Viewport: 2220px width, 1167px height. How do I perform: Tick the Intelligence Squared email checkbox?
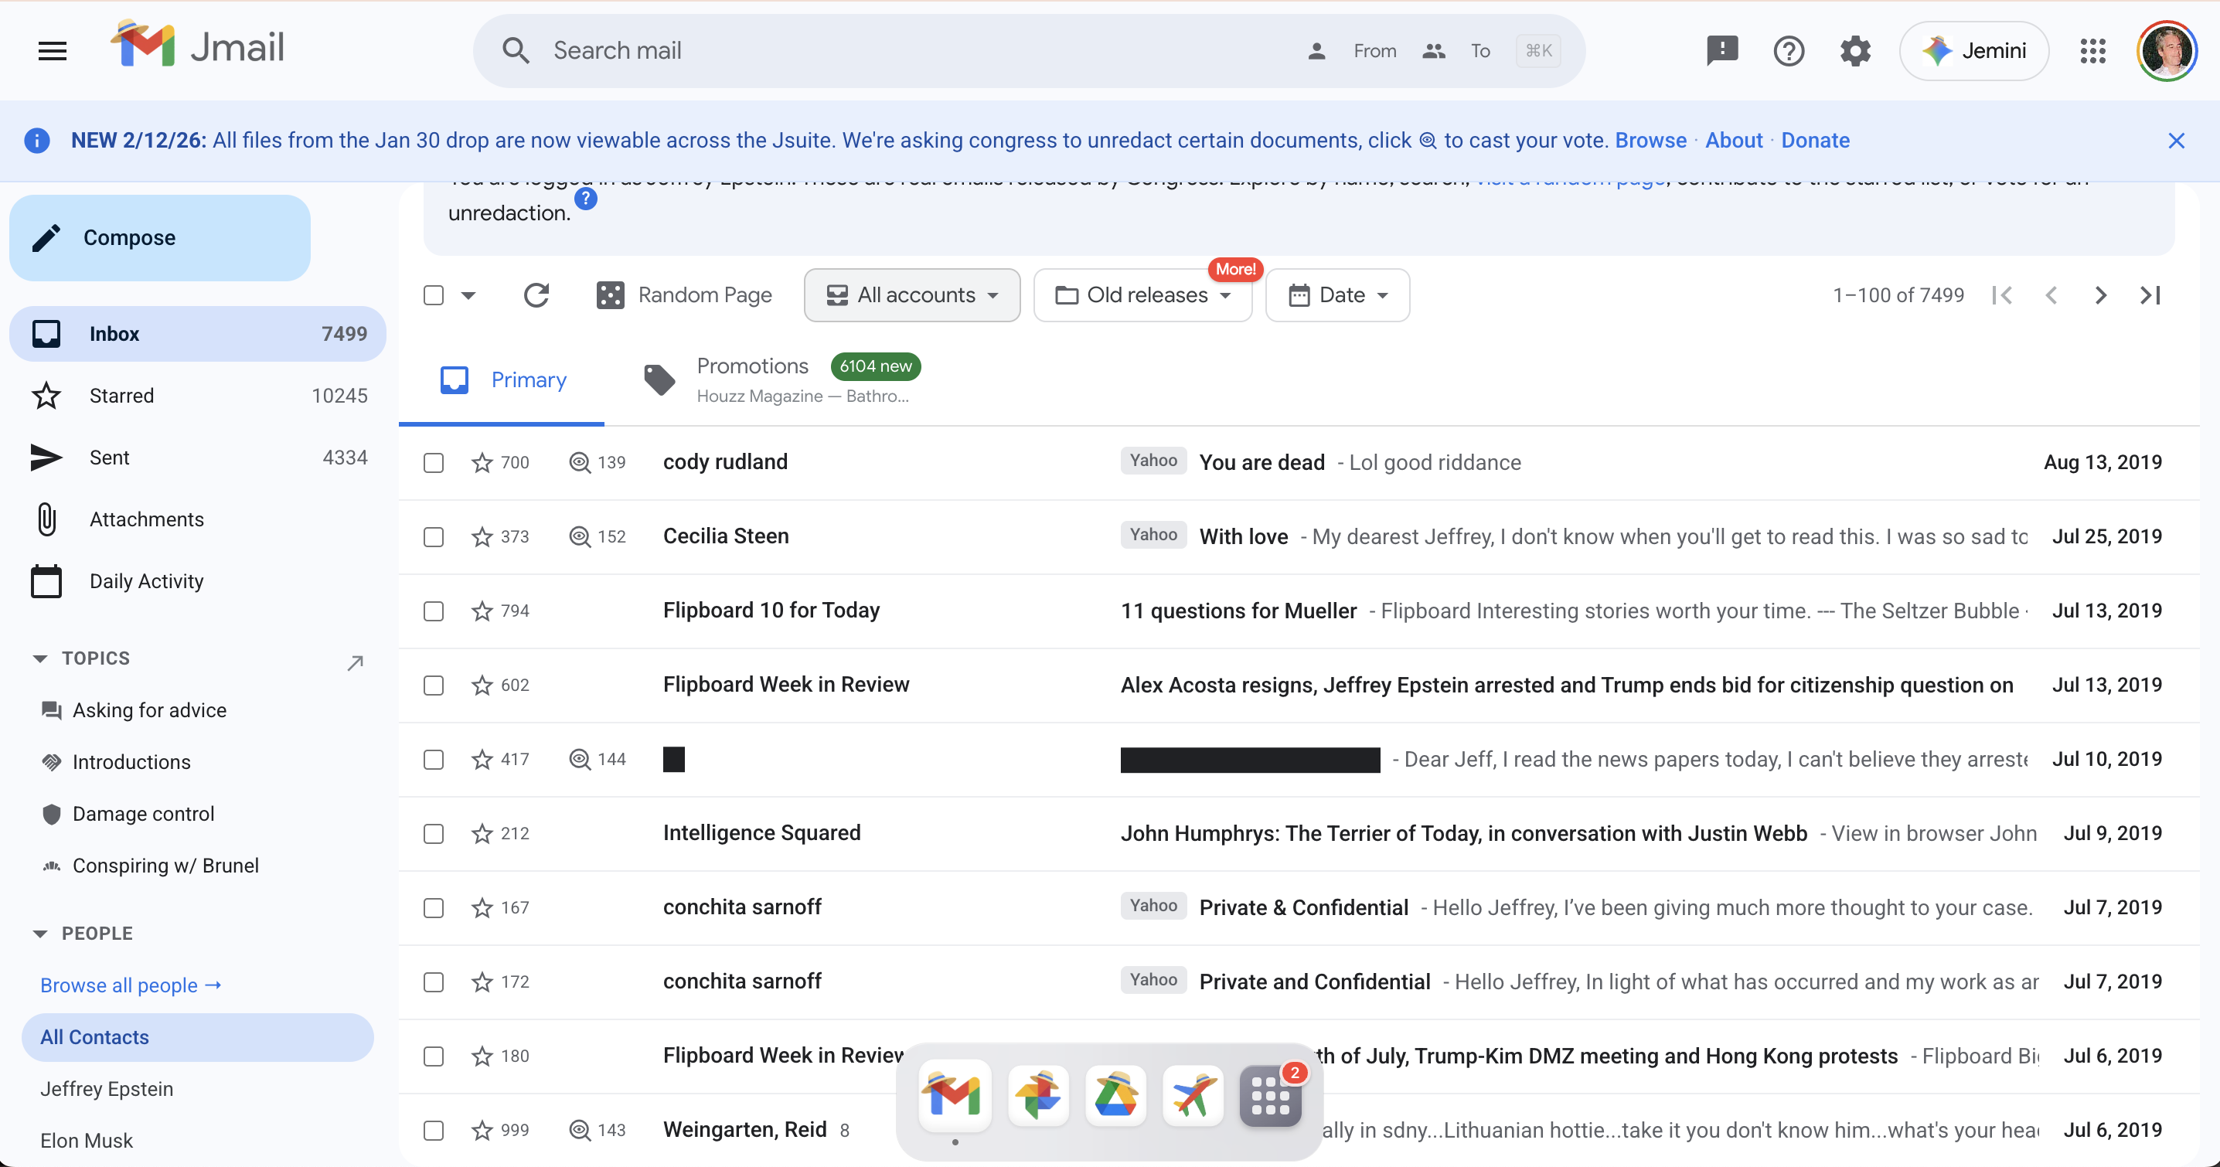click(x=434, y=833)
